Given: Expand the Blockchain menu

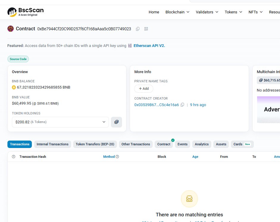Looking at the screenshot, I should [177, 12].
